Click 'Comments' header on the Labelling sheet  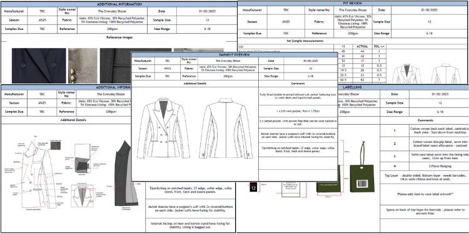[x=425, y=120]
